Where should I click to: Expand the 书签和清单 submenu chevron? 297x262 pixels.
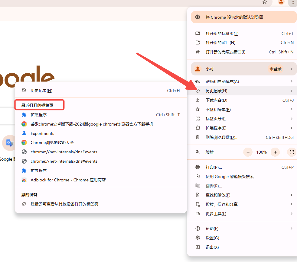click(x=291, y=109)
